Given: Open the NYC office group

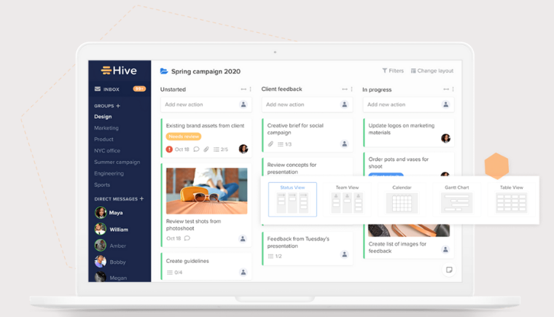Looking at the screenshot, I should pyautogui.click(x=107, y=151).
